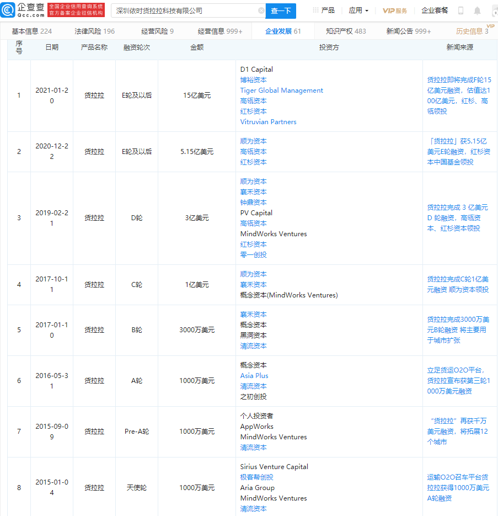
Task: Click the 融资轮次 column header
Action: 137,47
